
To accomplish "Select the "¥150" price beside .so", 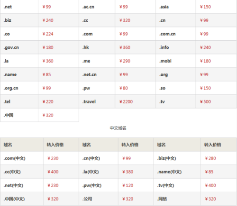I will 205,88.
